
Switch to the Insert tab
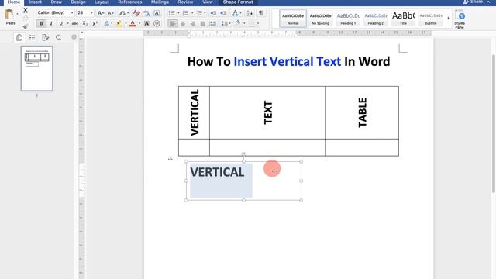click(36, 2)
